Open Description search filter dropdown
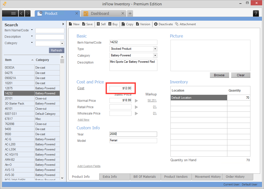This screenshot has height=189, width=264. tap(32, 36)
